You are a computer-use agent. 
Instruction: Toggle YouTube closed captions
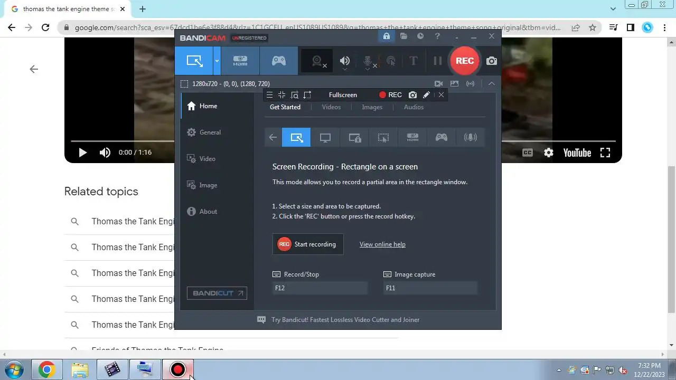[527, 153]
